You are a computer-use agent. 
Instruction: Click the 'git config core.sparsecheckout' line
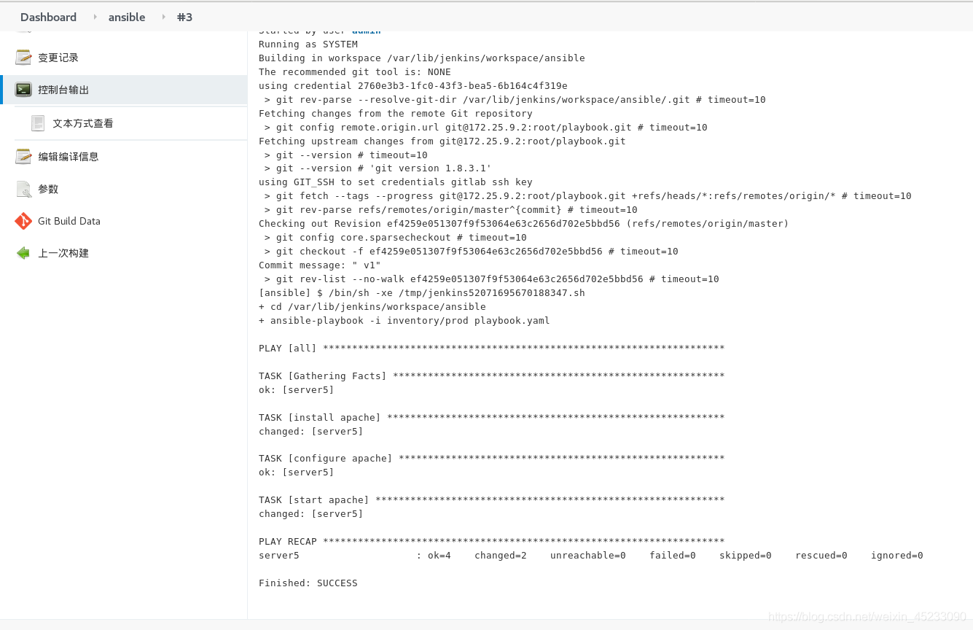(x=395, y=238)
